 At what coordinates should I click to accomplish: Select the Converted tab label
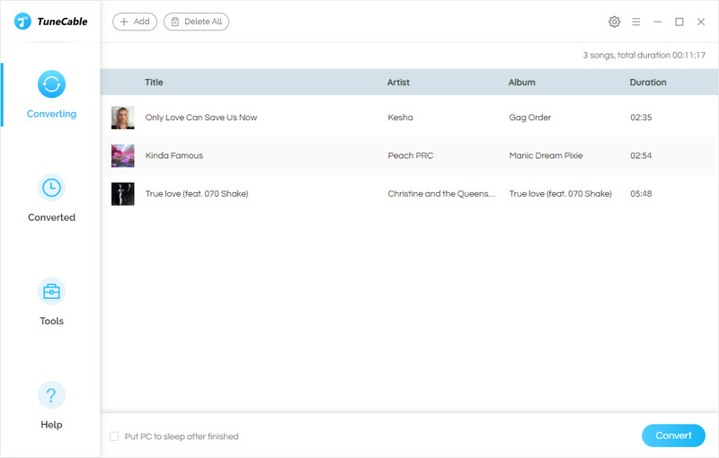click(51, 217)
